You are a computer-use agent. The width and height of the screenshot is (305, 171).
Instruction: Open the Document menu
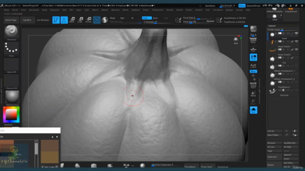(x=34, y=10)
